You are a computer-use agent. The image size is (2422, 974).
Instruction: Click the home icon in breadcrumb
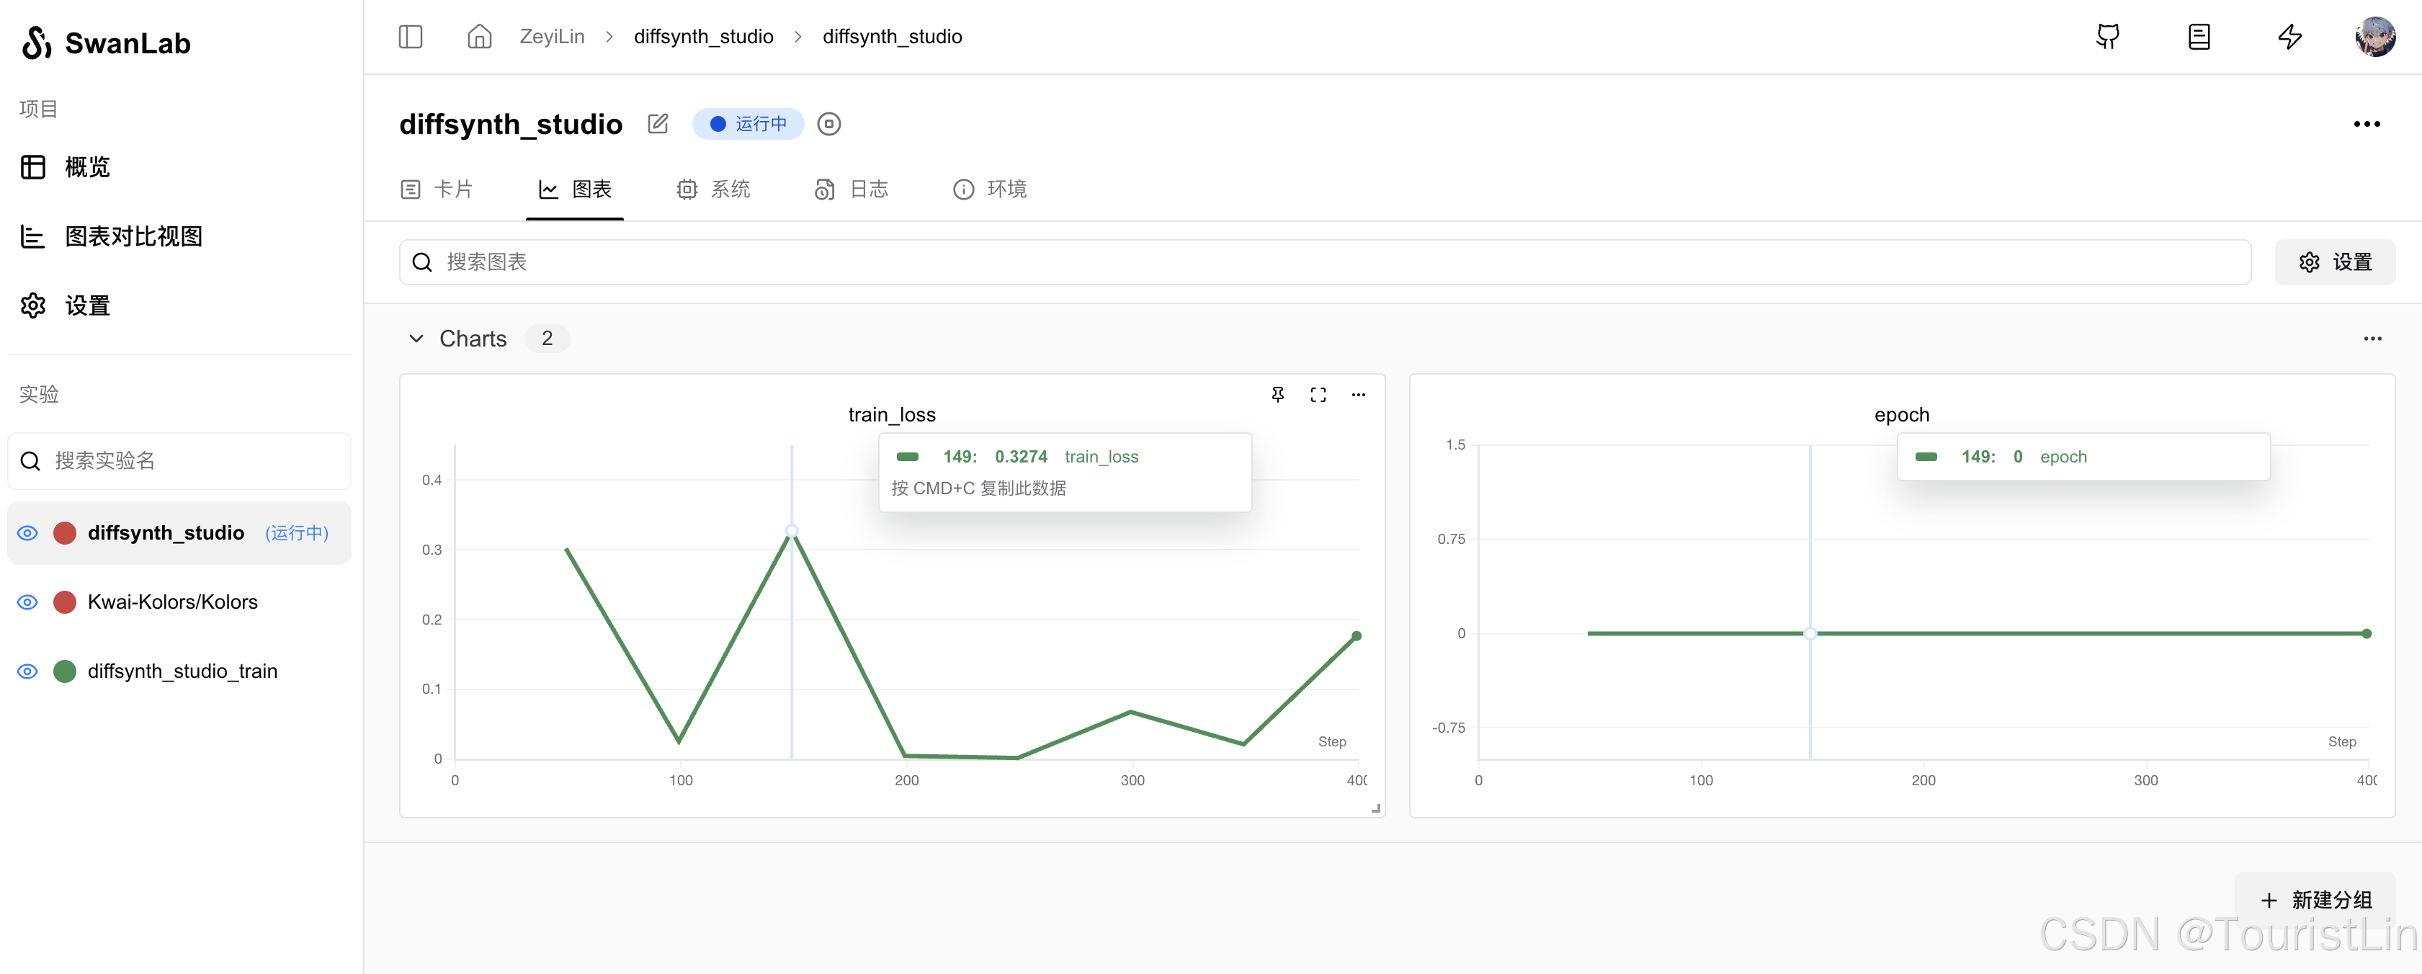tap(480, 37)
